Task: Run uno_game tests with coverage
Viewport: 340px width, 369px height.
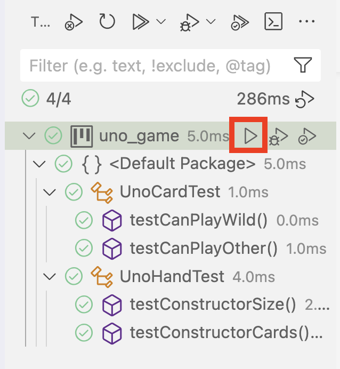Action: click(307, 137)
